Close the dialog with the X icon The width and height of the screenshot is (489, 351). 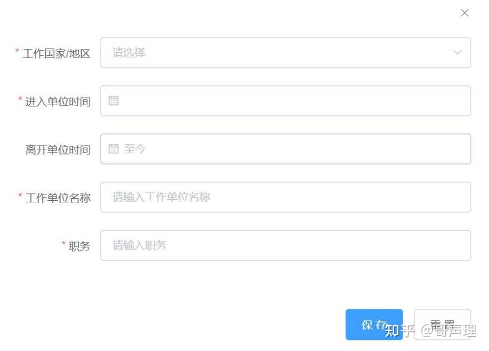(465, 13)
